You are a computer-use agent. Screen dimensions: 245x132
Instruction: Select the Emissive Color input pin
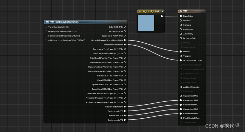(x=181, y=38)
